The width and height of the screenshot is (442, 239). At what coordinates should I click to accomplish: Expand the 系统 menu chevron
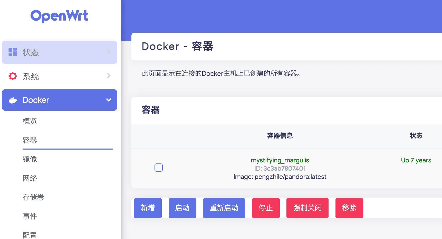pos(109,76)
